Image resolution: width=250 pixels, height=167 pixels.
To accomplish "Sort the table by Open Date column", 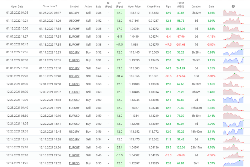I will (x=17, y=7).
